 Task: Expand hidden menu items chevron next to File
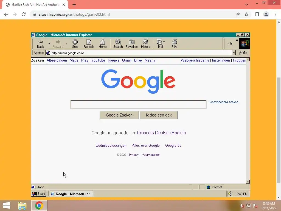[x=237, y=40]
